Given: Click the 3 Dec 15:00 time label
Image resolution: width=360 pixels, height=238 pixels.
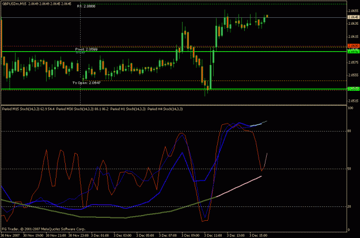Looking at the screenshot, I should coord(259,235).
